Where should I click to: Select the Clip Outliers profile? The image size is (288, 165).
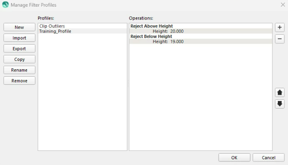pos(82,26)
